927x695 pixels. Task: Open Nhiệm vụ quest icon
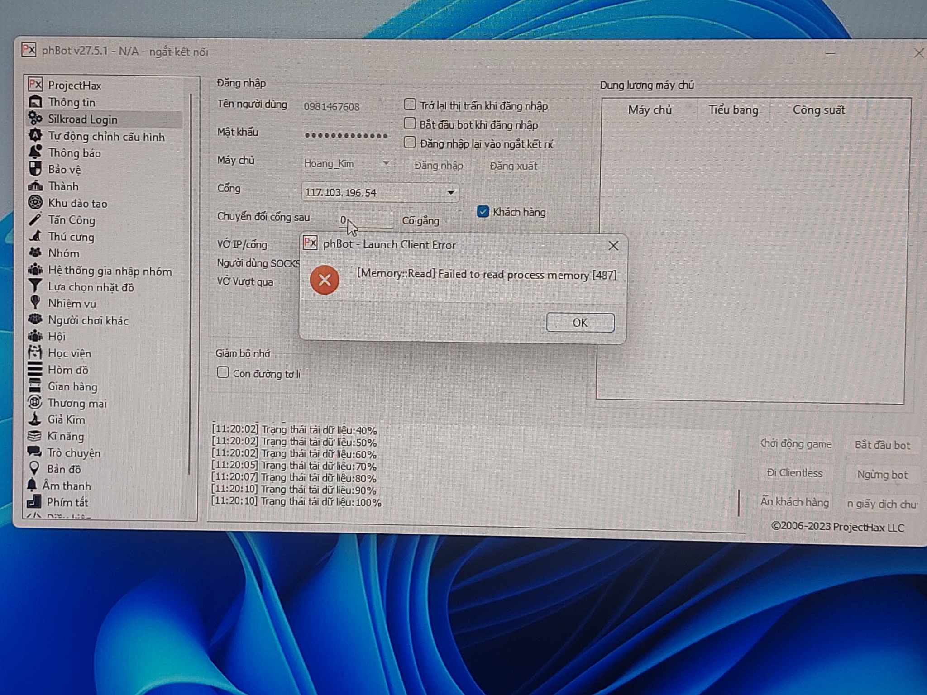pyautogui.click(x=35, y=302)
